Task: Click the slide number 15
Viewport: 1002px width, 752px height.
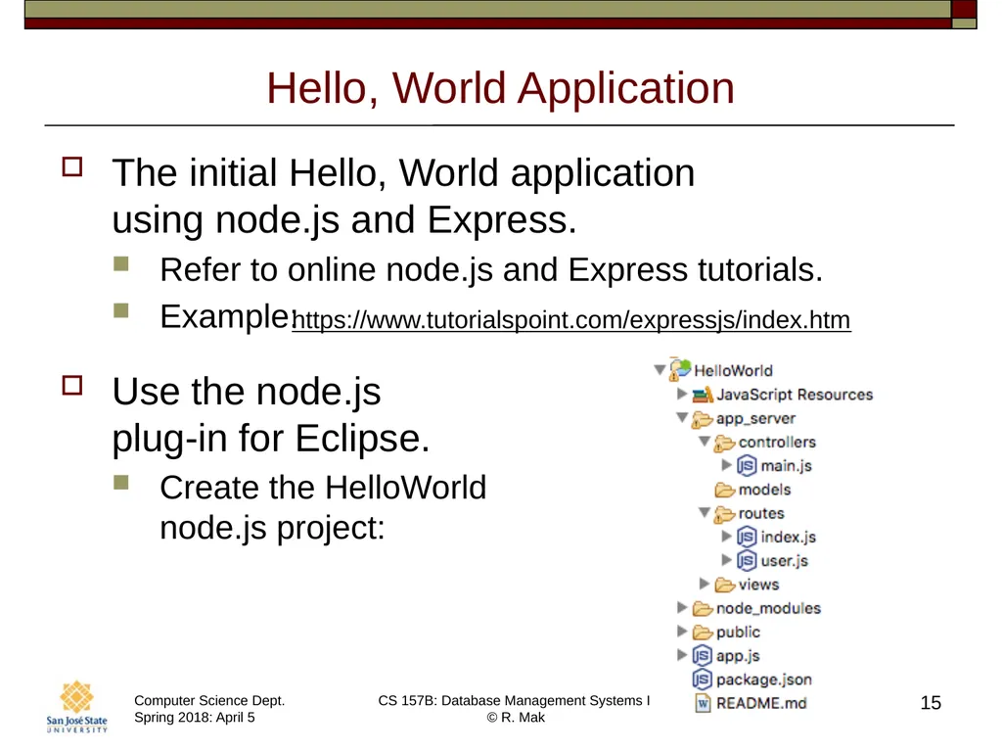Action: point(931,703)
